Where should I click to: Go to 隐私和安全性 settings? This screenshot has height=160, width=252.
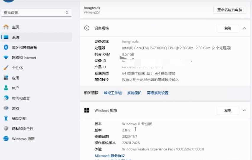coord(23,129)
